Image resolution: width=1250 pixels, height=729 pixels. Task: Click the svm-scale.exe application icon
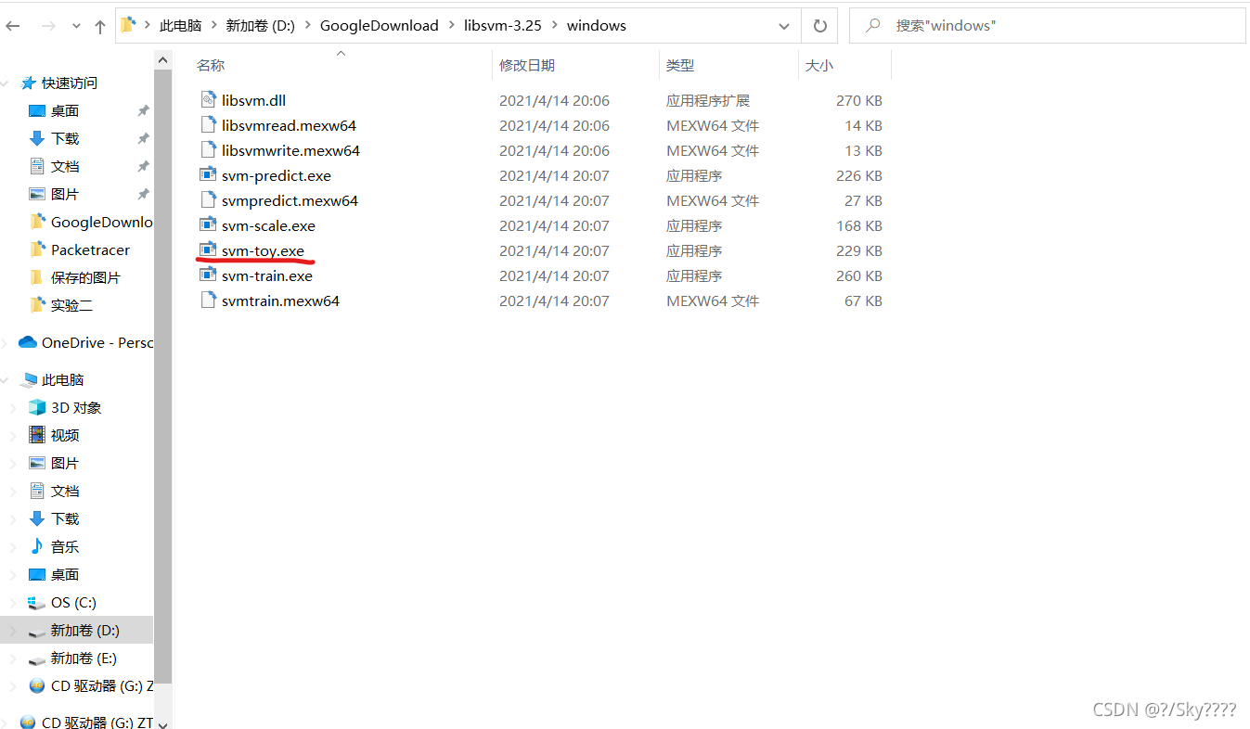(x=208, y=225)
